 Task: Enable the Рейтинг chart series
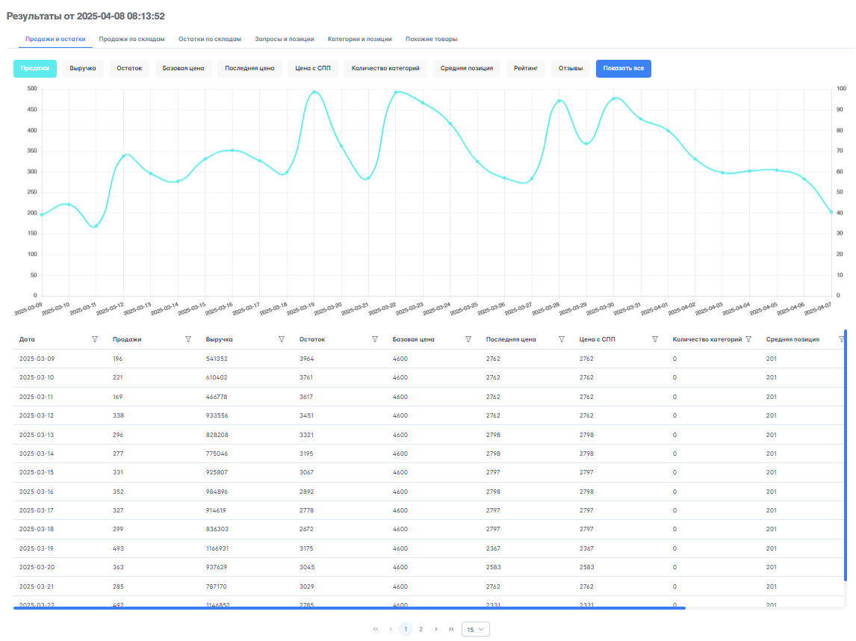(x=525, y=69)
